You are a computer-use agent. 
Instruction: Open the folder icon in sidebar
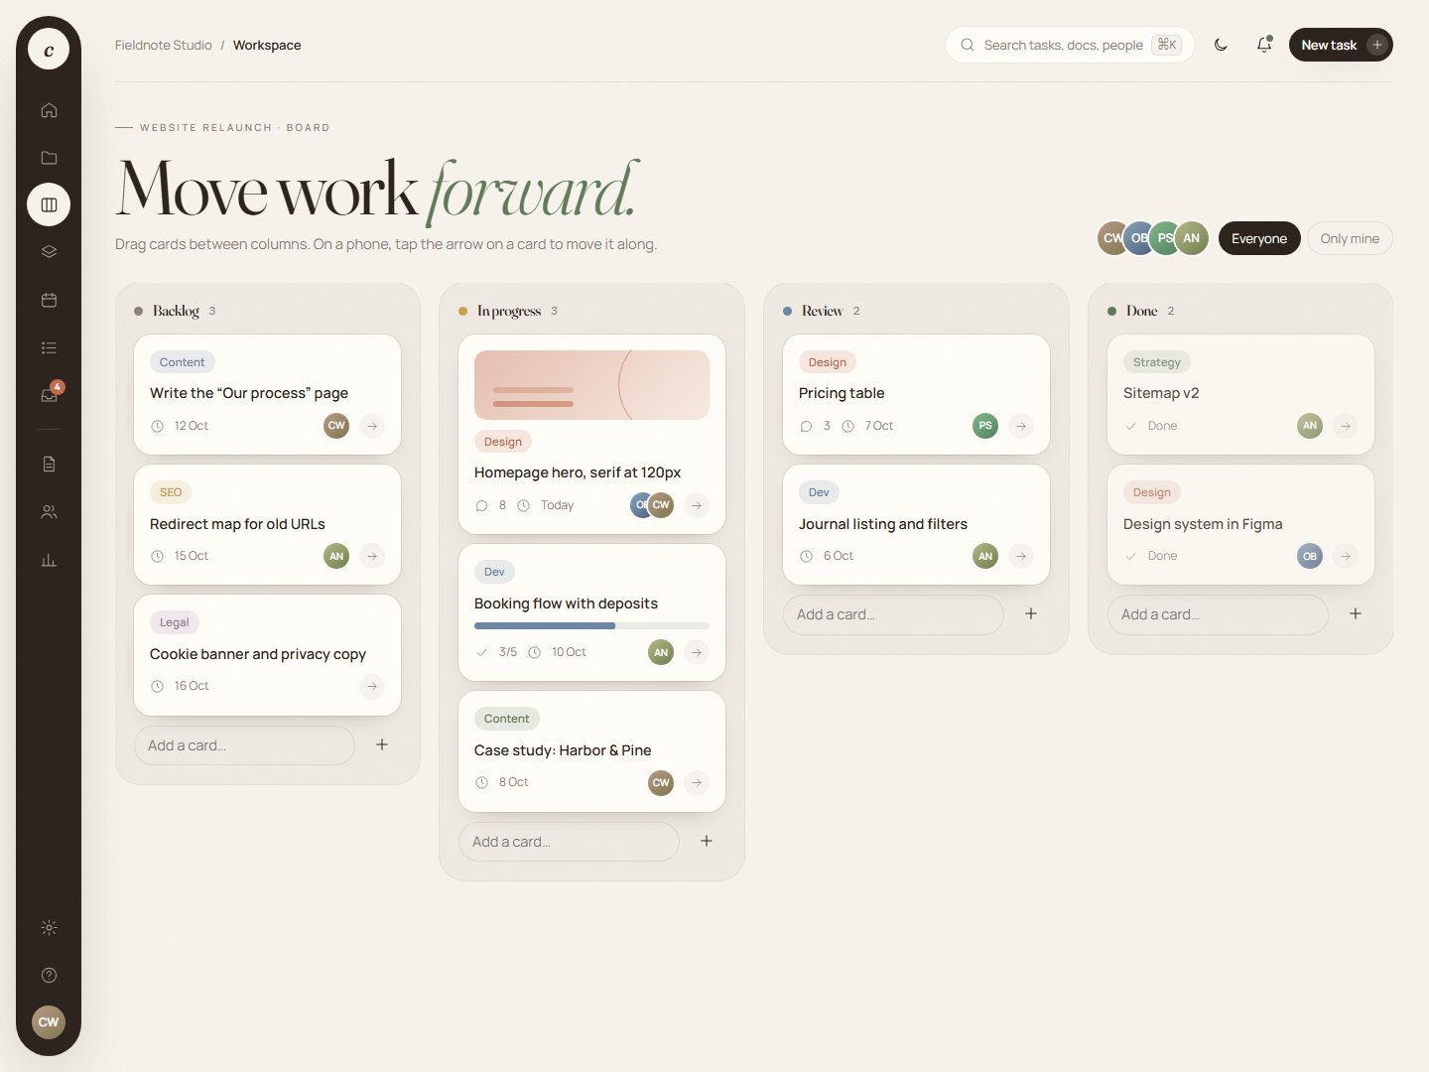49,158
